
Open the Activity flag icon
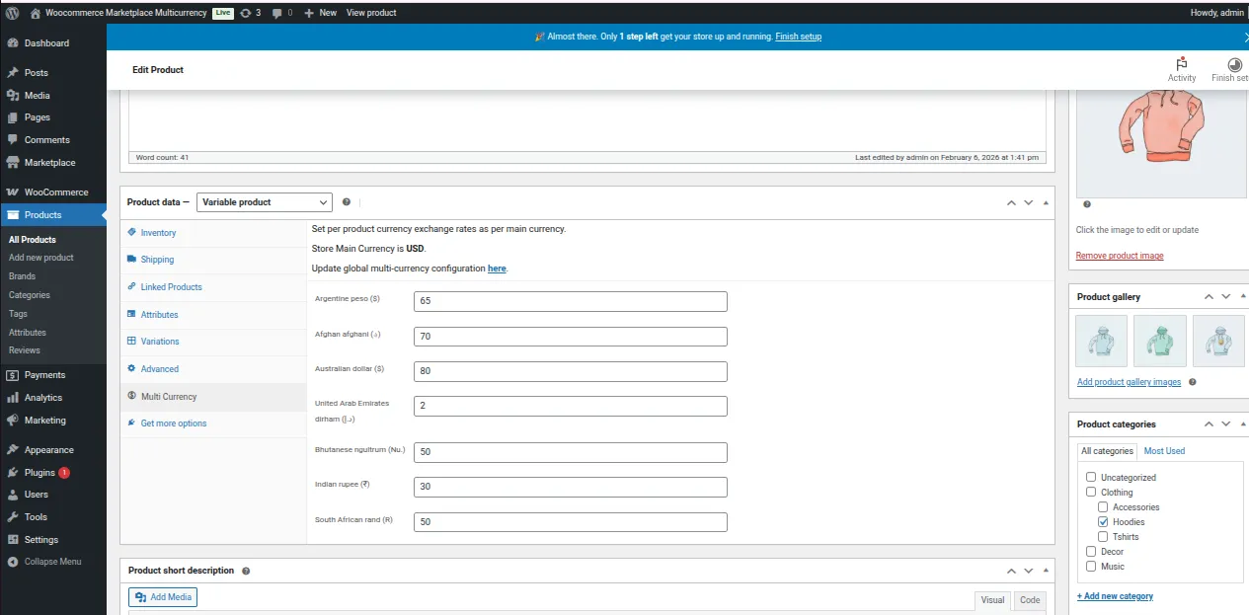(1181, 64)
